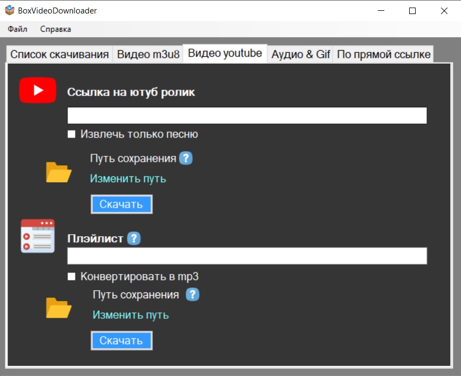Image resolution: width=461 pixels, height=376 pixels.
Task: Open the Файл menu
Action: [17, 29]
